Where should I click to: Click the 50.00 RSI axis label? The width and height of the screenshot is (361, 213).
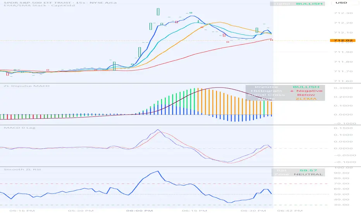(342, 194)
